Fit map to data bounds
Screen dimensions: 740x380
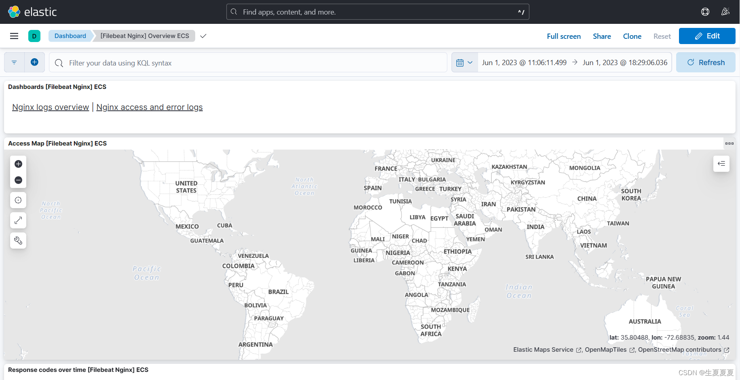(x=18, y=200)
